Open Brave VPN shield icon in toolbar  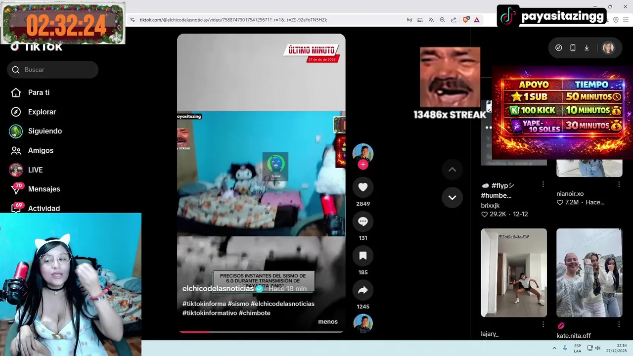(x=616, y=20)
